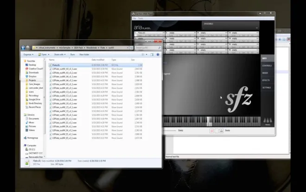Open the Share with dropdown
Image resolution: width=306 pixels, height=192 pixels.
pyautogui.click(x=60, y=55)
